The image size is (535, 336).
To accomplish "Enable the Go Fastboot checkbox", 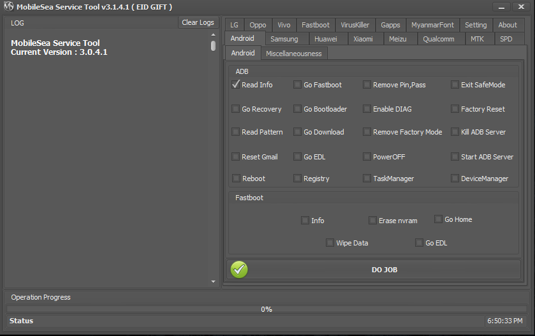I will click(297, 85).
